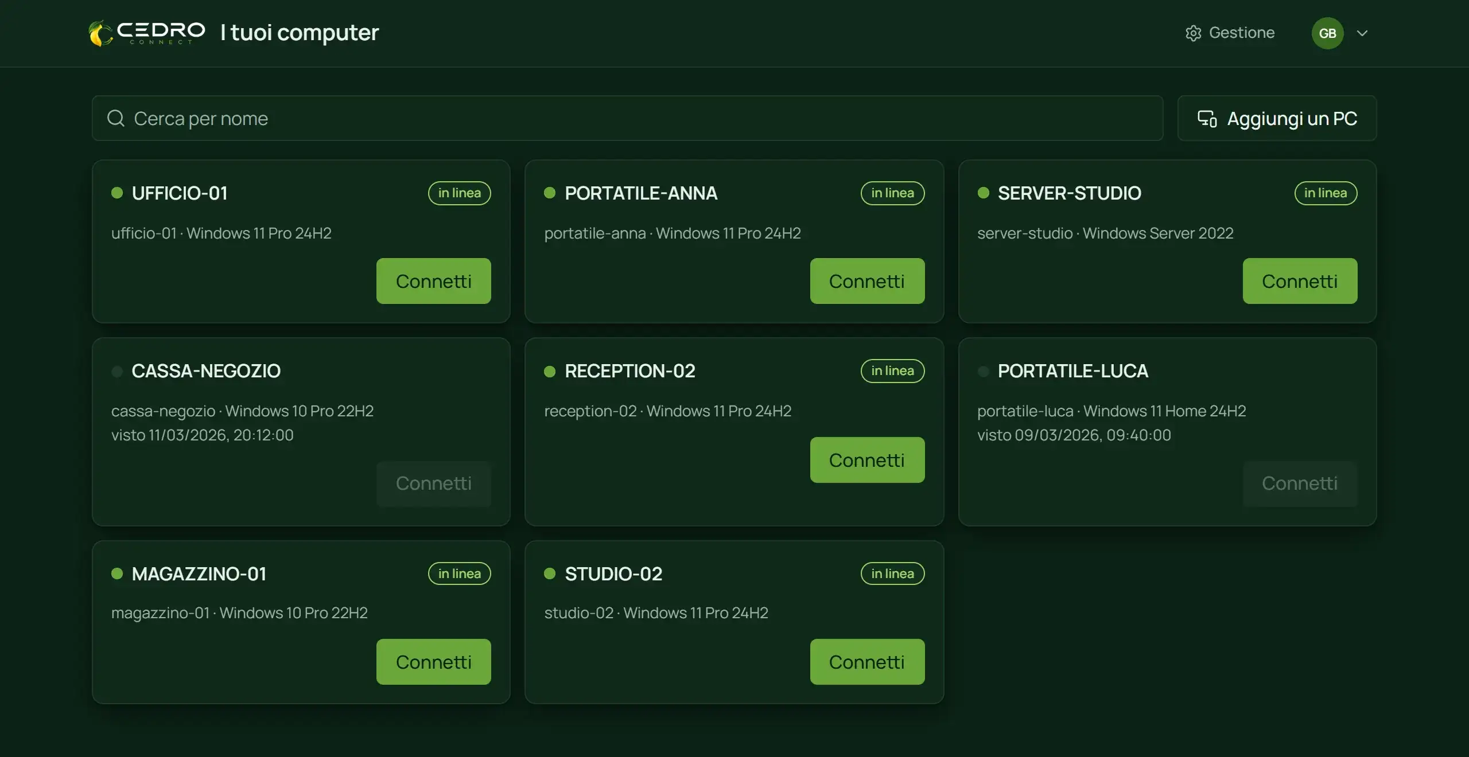This screenshot has width=1469, height=757.
Task: Click 'server-studio · Windows Server 2022' text
Action: tap(1105, 233)
